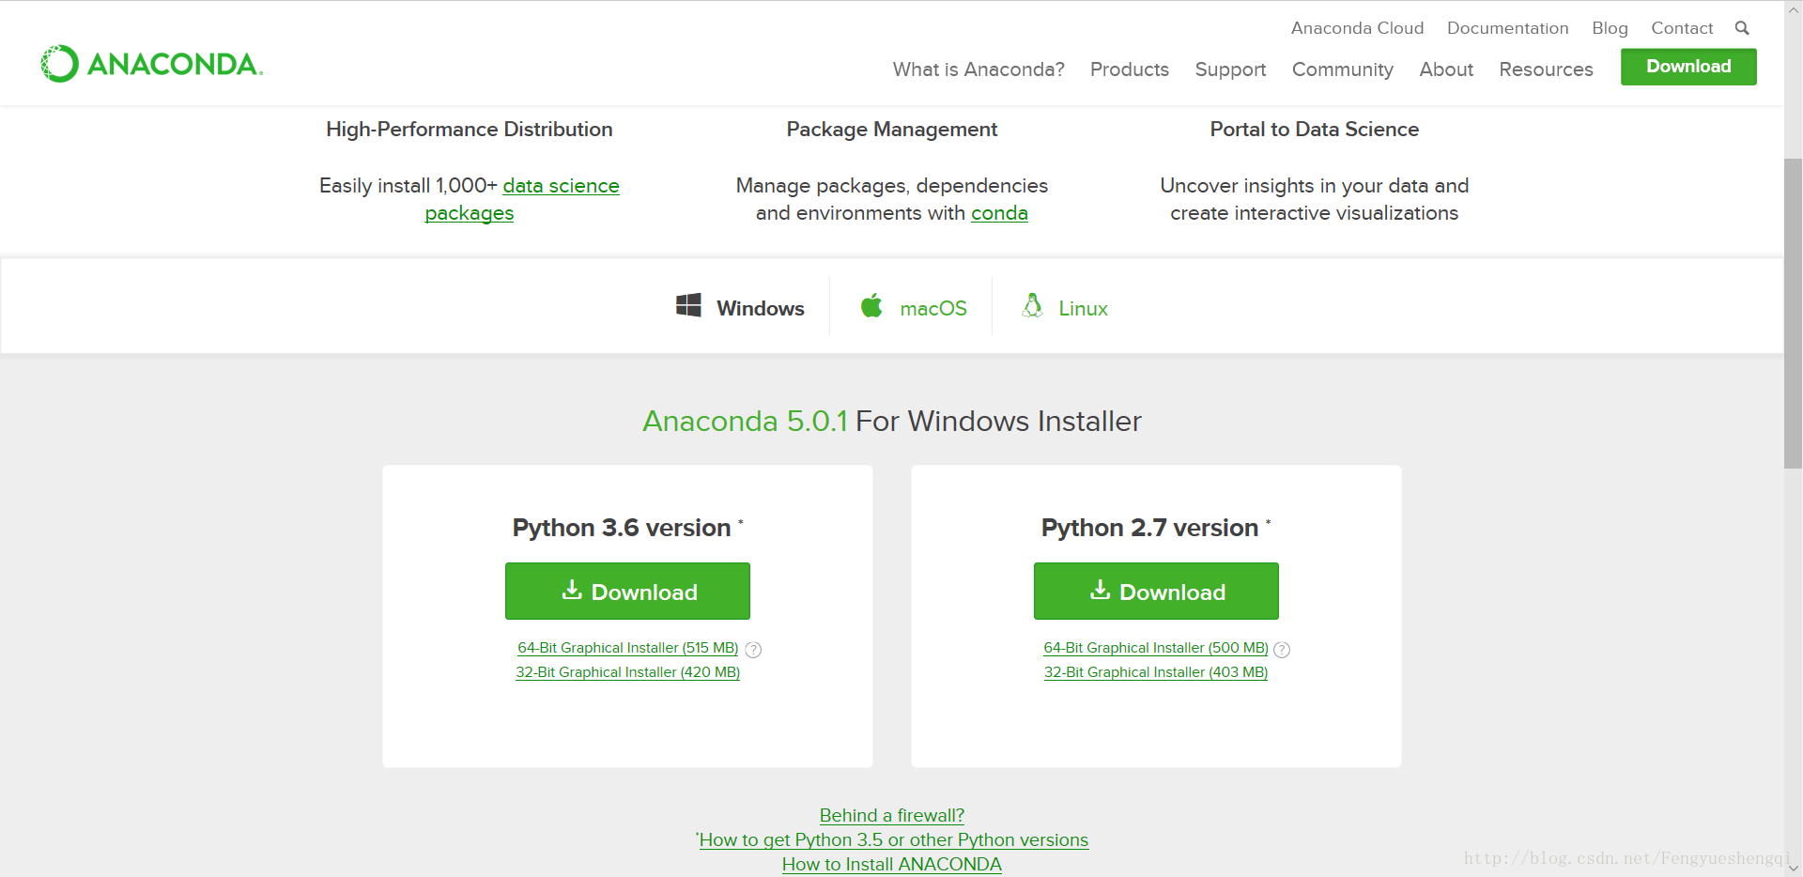Open the Support menu
The image size is (1803, 877).
click(x=1230, y=69)
